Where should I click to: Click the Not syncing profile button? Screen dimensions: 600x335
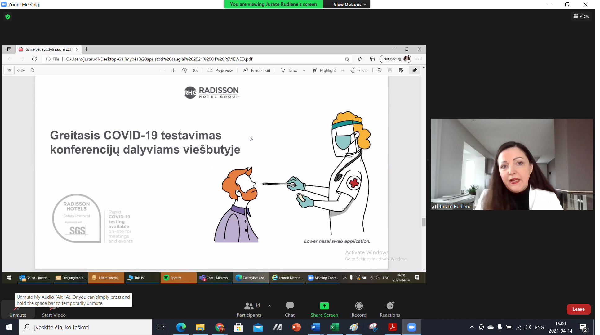pos(396,59)
